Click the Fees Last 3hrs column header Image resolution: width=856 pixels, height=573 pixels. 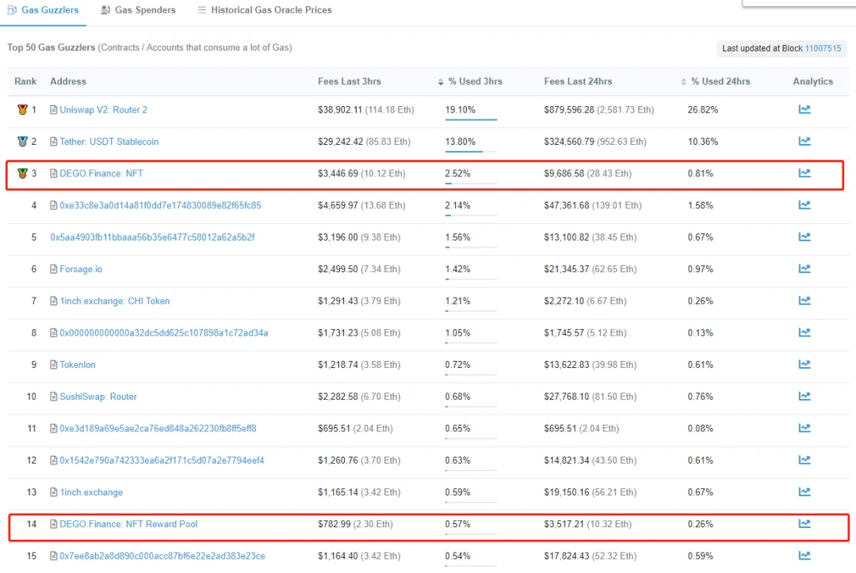tap(350, 82)
